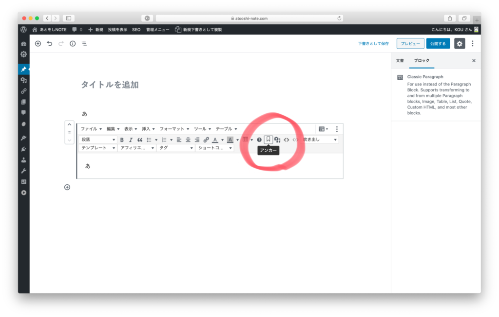Image resolution: width=499 pixels, height=317 pixels.
Task: Expand the 段落 paragraph format dropdown
Action: click(x=97, y=140)
